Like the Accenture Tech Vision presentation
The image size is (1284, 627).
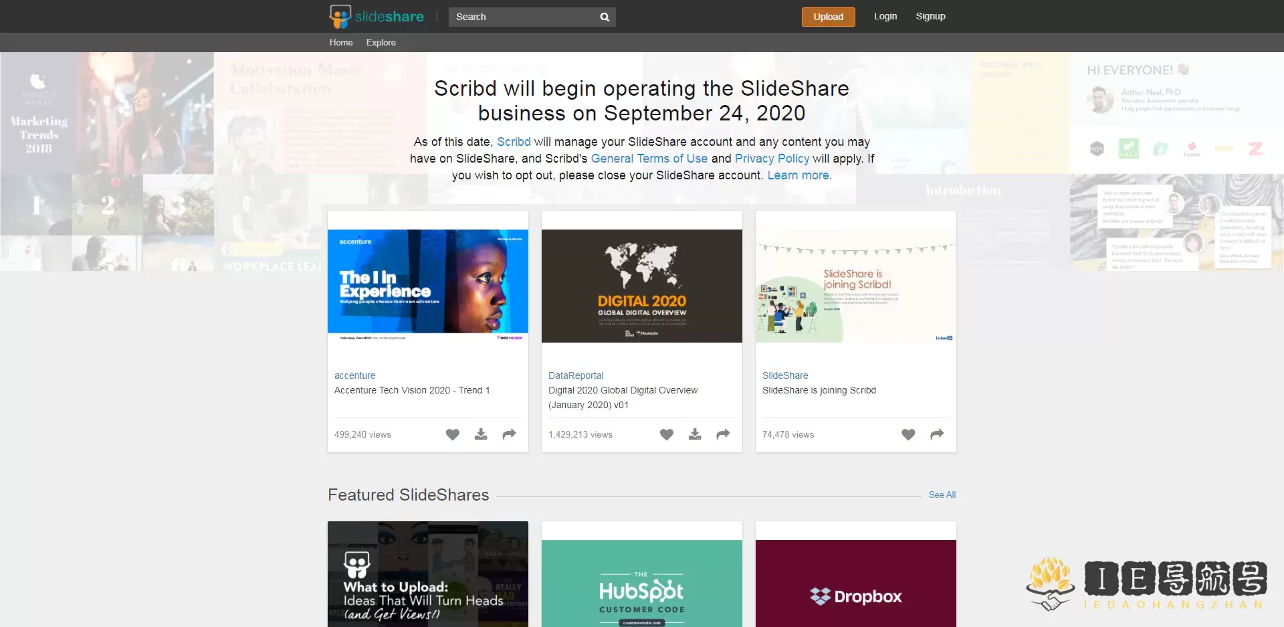click(453, 434)
